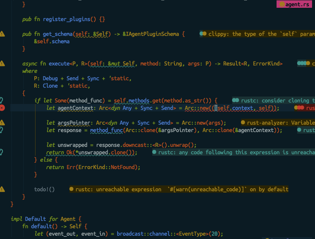Click the yellow dot before the rust-analyzer diagnostic
The width and height of the screenshot is (315, 239).
pyautogui.click(x=243, y=122)
